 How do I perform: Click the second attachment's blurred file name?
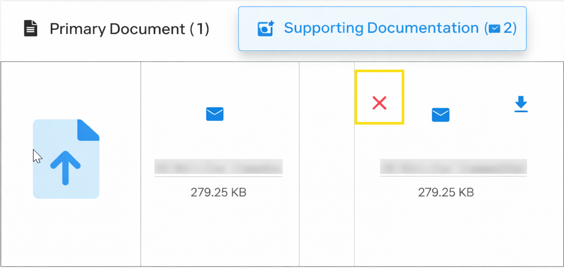[x=453, y=167]
